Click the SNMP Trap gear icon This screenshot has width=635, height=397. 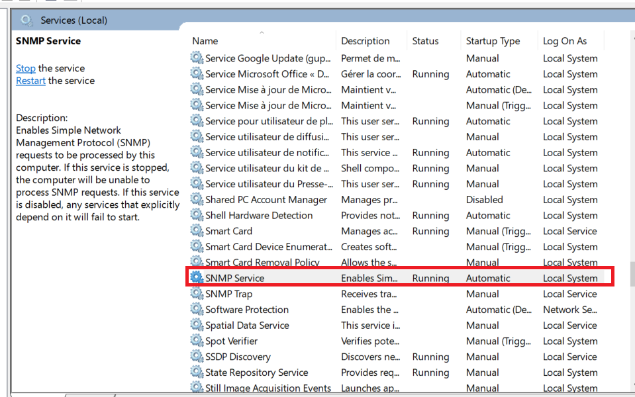click(197, 294)
